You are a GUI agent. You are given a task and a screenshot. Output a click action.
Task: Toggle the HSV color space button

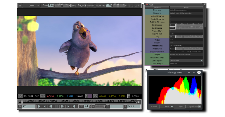click(95, 96)
